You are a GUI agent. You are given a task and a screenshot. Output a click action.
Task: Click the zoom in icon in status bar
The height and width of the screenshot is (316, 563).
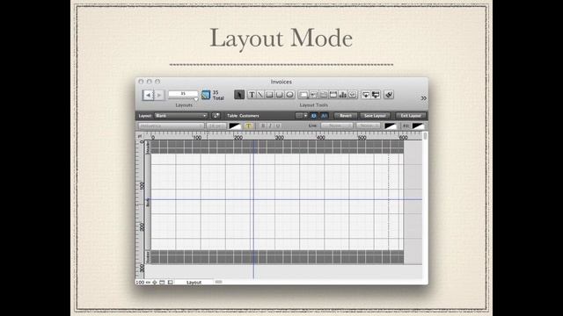point(155,283)
